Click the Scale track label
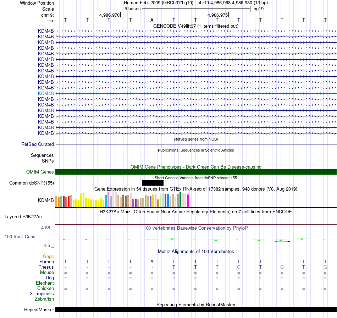Image resolution: width=337 pixels, height=318 pixels. pos(48,9)
